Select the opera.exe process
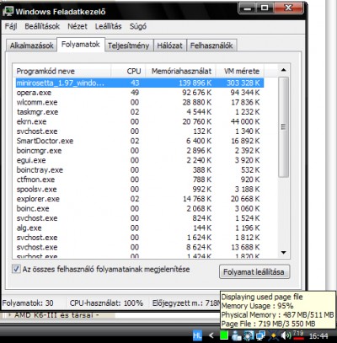This screenshot has width=337, height=343. click(139, 93)
